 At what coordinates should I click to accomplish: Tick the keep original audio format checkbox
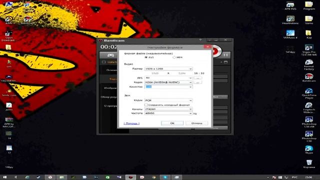click(x=146, y=105)
